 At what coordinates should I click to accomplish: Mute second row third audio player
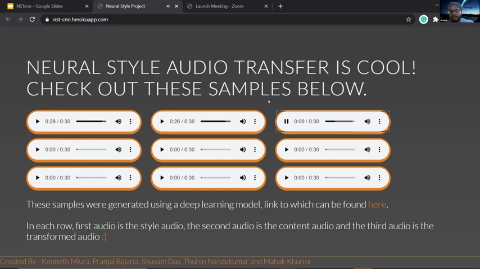[x=367, y=150]
